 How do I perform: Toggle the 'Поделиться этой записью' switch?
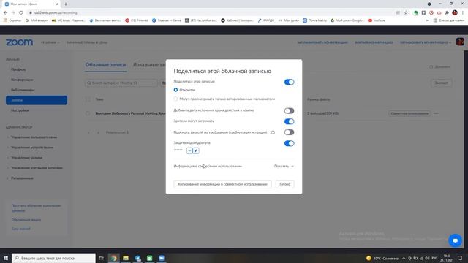pos(289,82)
